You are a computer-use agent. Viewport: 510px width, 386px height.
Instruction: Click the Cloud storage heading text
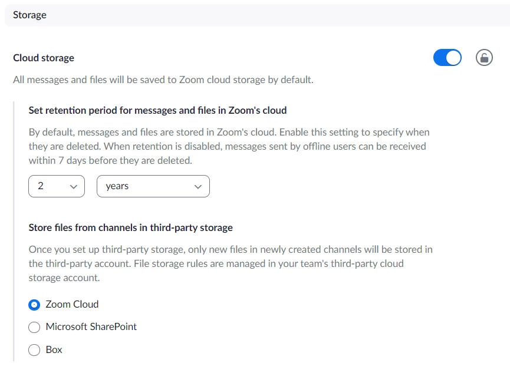click(44, 58)
